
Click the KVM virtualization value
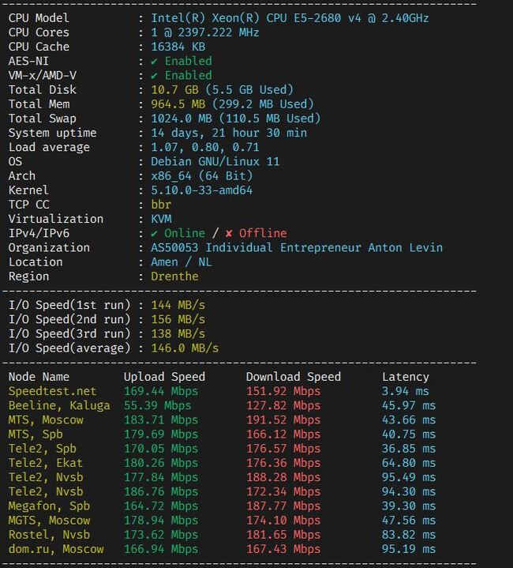click(161, 219)
